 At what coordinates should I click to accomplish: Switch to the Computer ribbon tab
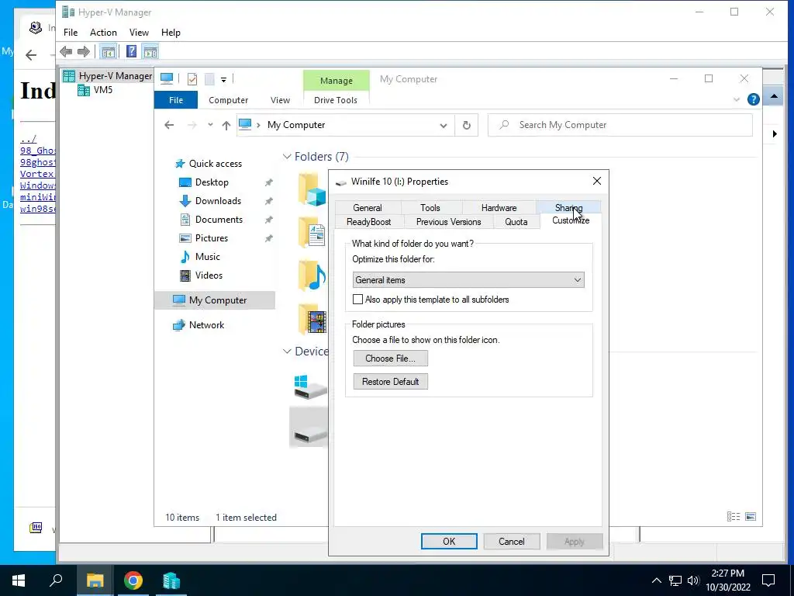pos(229,100)
